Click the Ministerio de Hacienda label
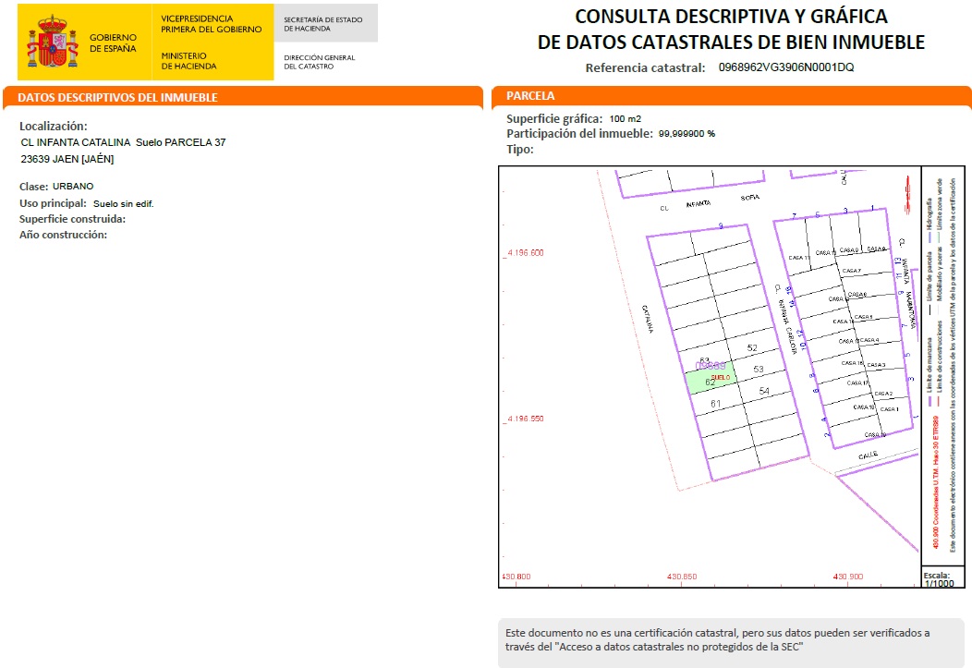 click(x=189, y=61)
